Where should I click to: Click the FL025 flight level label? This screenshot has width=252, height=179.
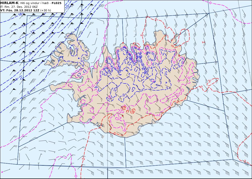(x=56, y=3)
